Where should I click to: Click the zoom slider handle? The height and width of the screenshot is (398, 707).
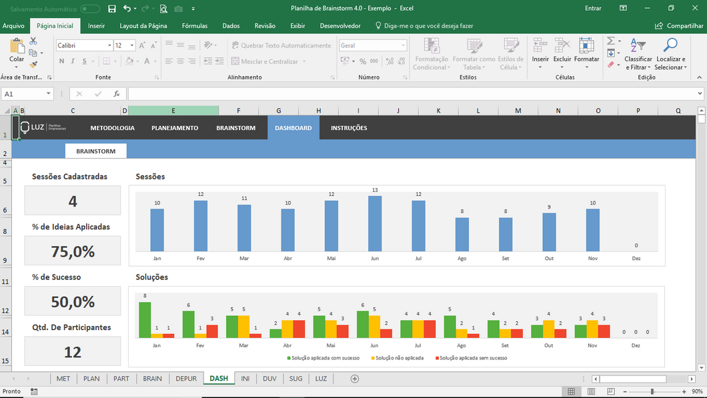[x=652, y=391]
